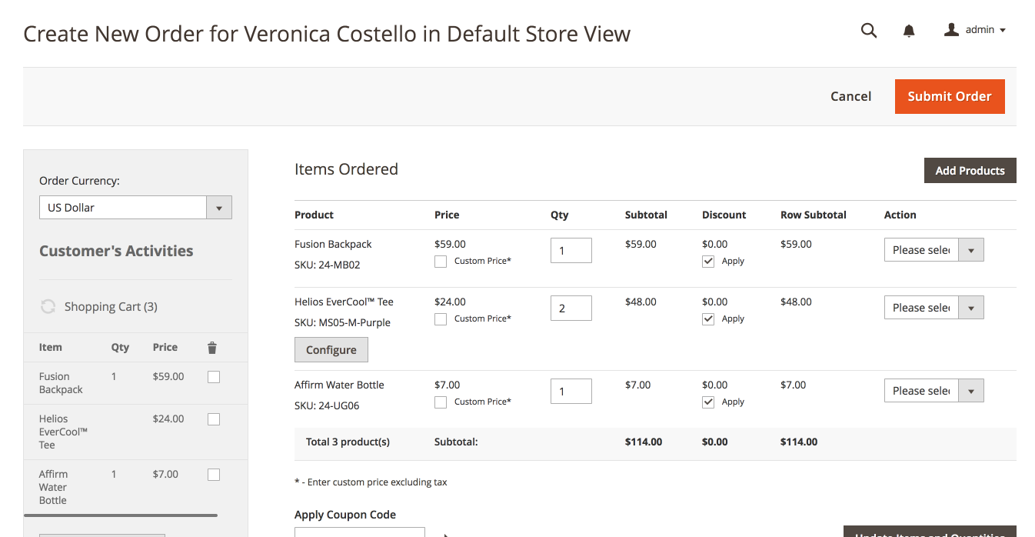Open Action dropdown for Fusion Backpack
Viewport: 1035px width, 537px height.
[x=933, y=250]
